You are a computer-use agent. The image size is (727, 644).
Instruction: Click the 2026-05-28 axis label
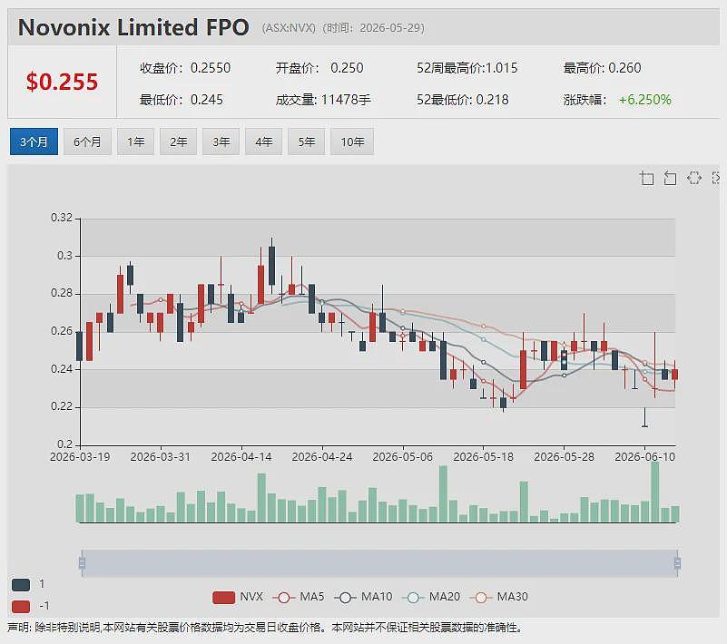[564, 457]
